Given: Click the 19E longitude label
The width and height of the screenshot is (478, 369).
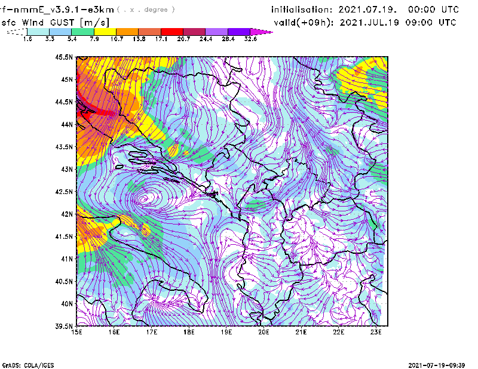Looking at the screenshot, I should coord(226,332).
